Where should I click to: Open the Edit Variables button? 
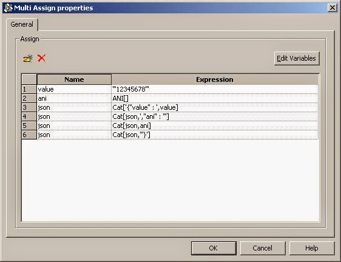pyautogui.click(x=297, y=58)
